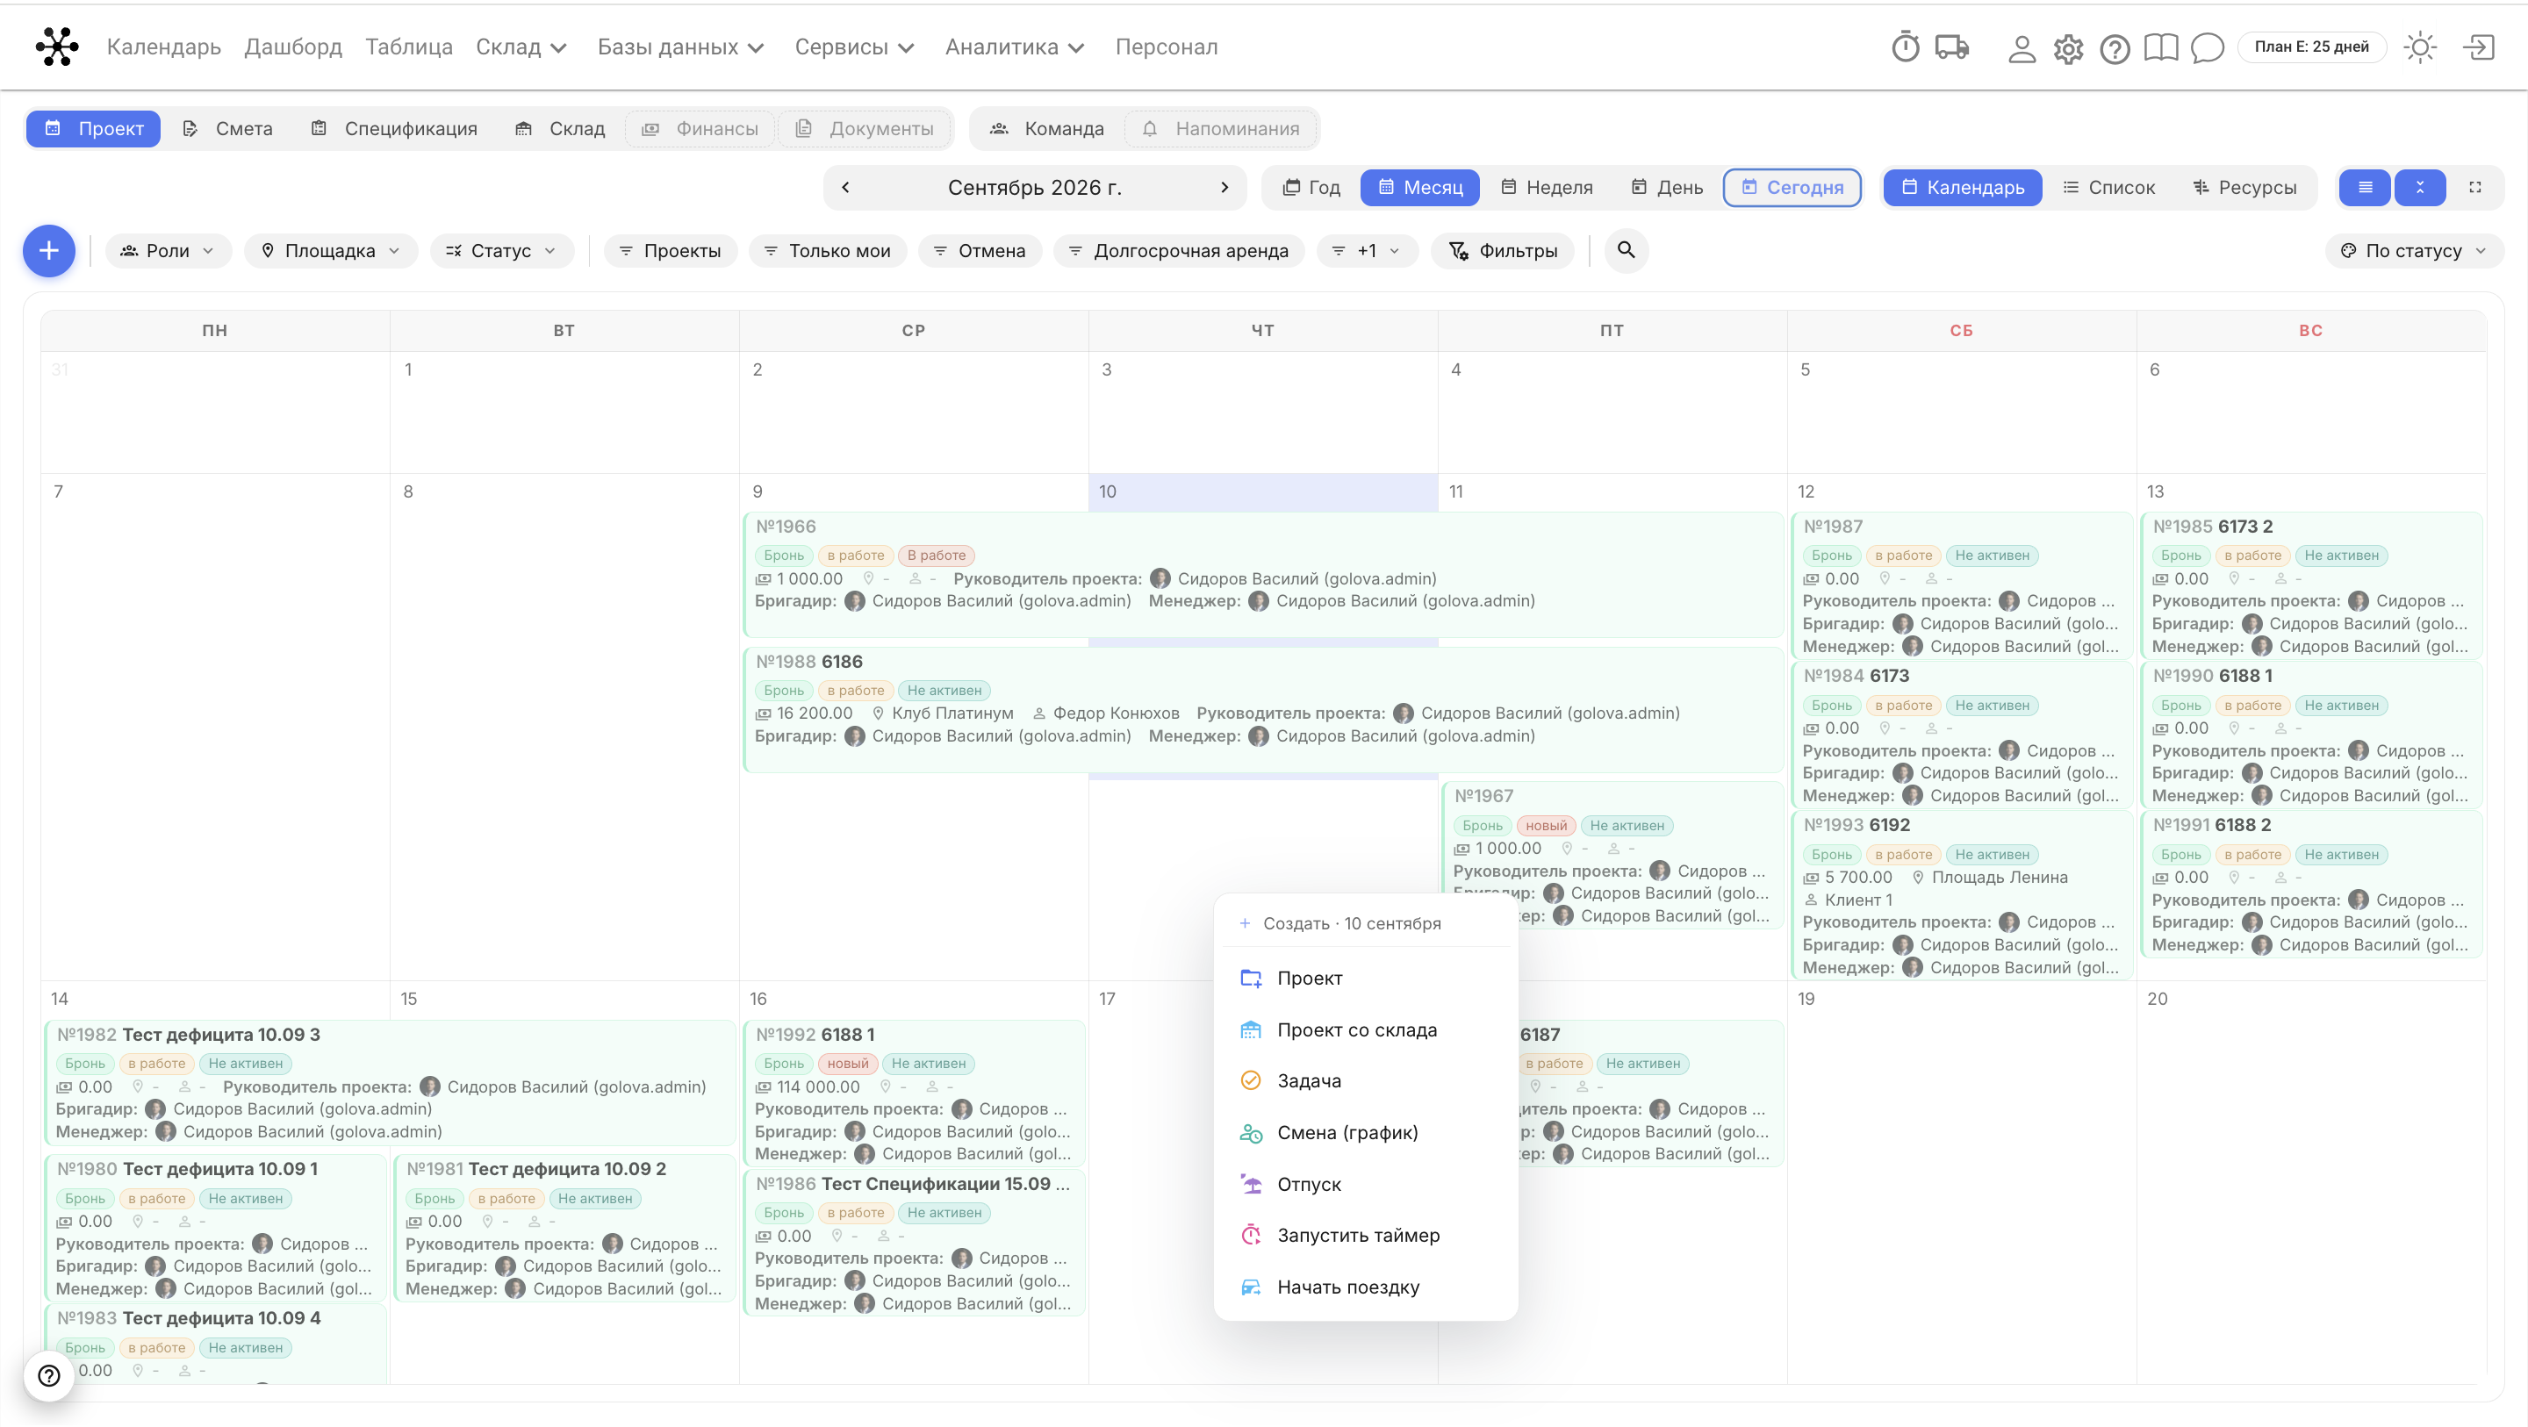Click the Сегодня button
2528x1427 pixels.
pyautogui.click(x=1792, y=188)
